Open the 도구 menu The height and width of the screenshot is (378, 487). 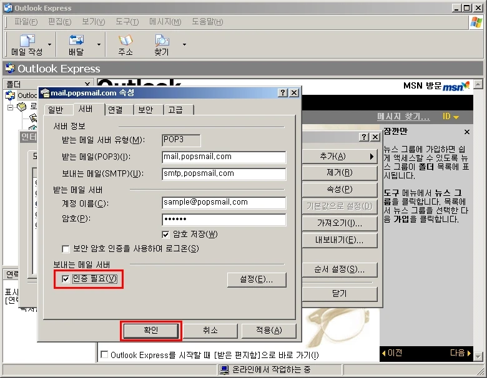(127, 22)
